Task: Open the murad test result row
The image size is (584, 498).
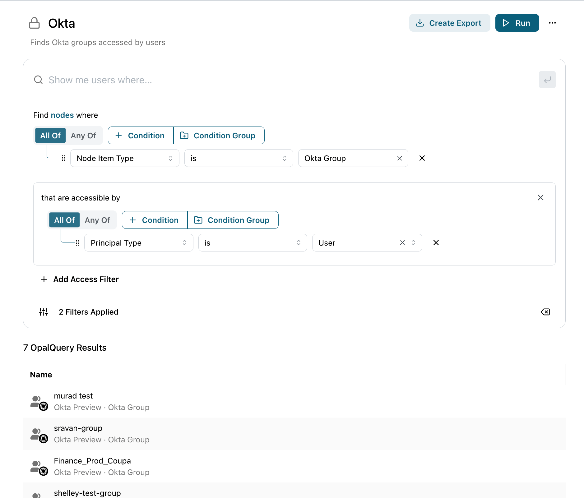Action: (294, 402)
